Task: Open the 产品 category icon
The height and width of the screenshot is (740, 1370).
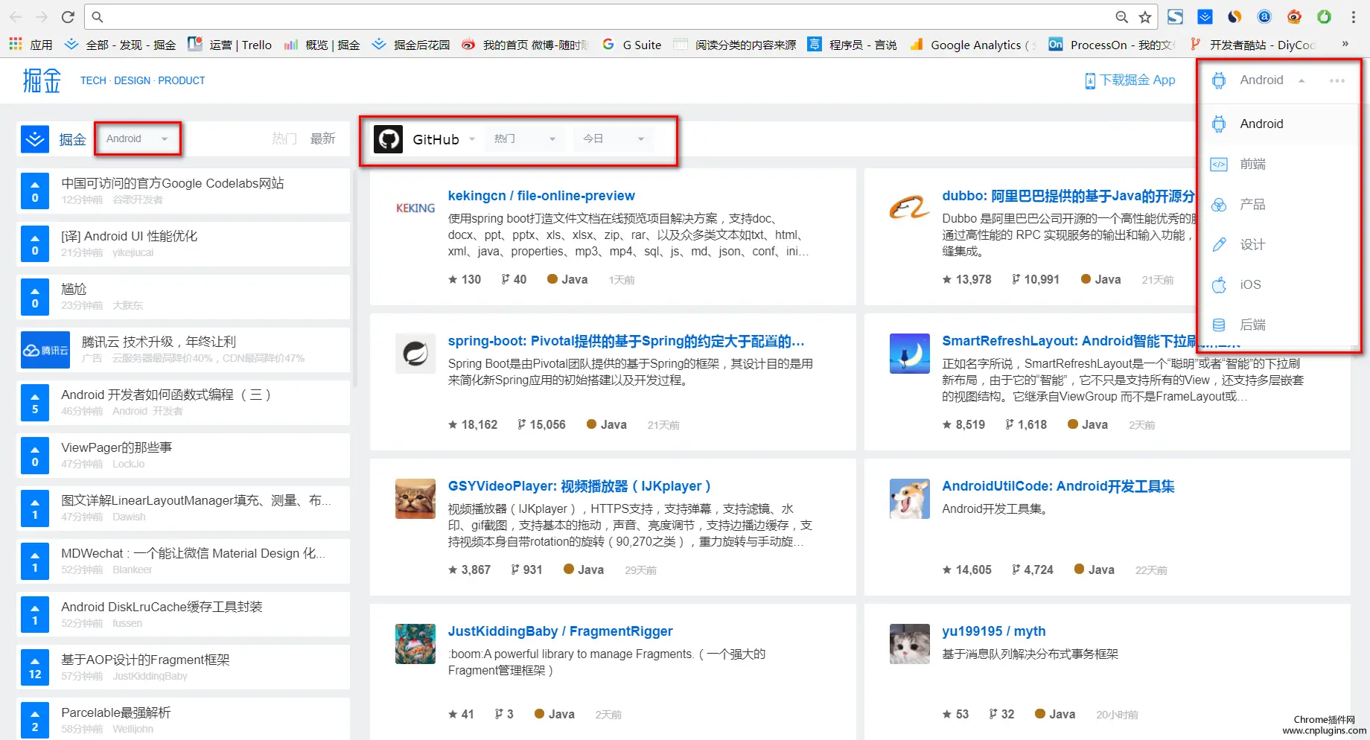Action: pyautogui.click(x=1220, y=204)
